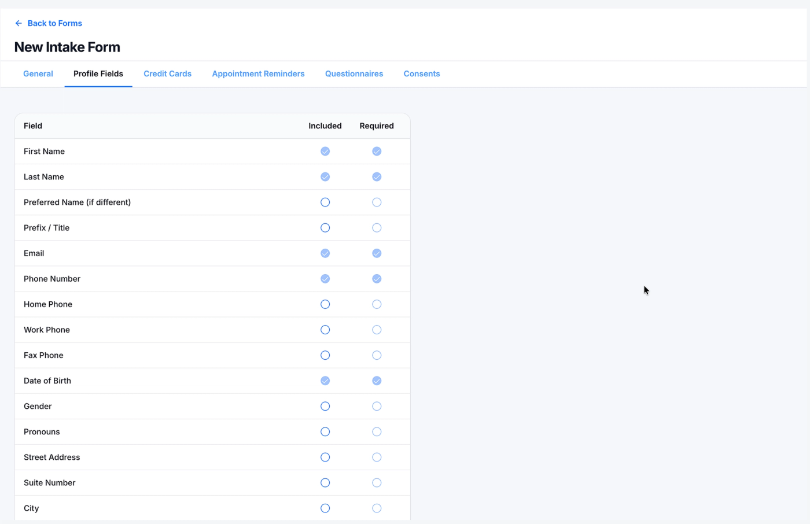810x524 pixels.
Task: Uncheck Included for First Name
Action: coord(325,152)
